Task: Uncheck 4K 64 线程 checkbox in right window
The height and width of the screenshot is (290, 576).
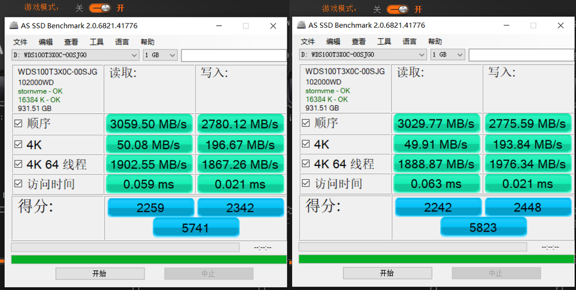Action: [x=305, y=164]
